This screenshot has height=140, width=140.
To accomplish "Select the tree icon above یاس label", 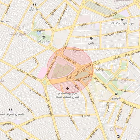I will (91, 39).
